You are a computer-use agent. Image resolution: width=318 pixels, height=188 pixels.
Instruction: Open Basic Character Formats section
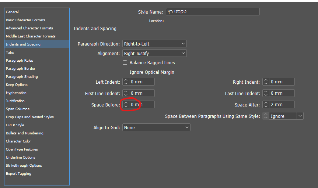25,20
